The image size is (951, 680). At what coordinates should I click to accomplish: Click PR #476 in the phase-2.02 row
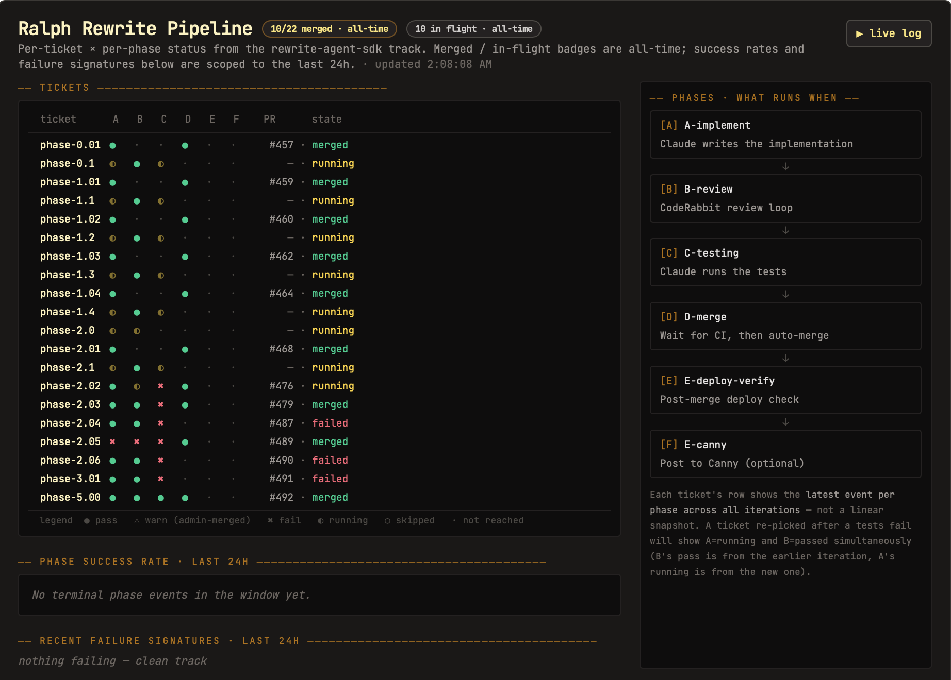pyautogui.click(x=281, y=386)
